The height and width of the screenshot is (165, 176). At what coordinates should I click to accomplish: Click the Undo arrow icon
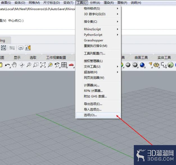[8, 65]
